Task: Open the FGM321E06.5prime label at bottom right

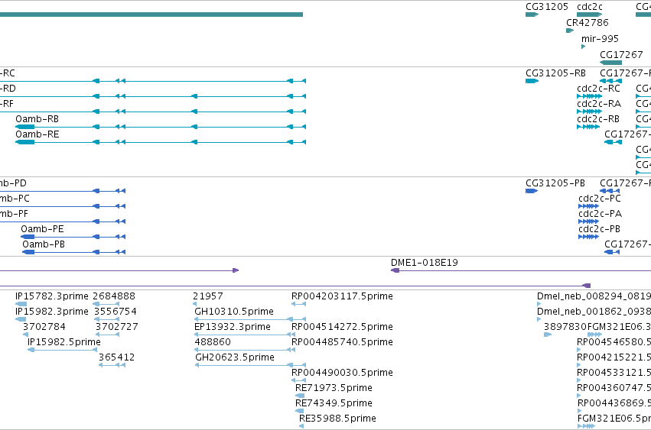Action: (614, 419)
